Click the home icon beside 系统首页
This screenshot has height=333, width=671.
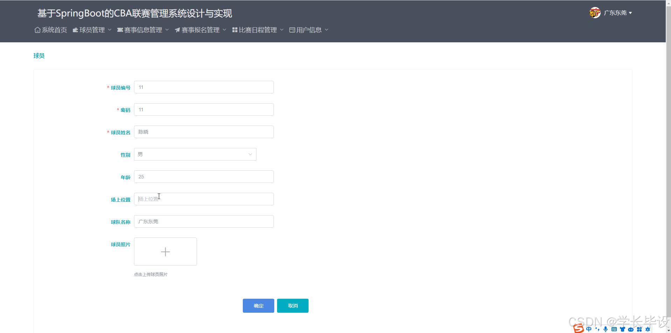(37, 30)
